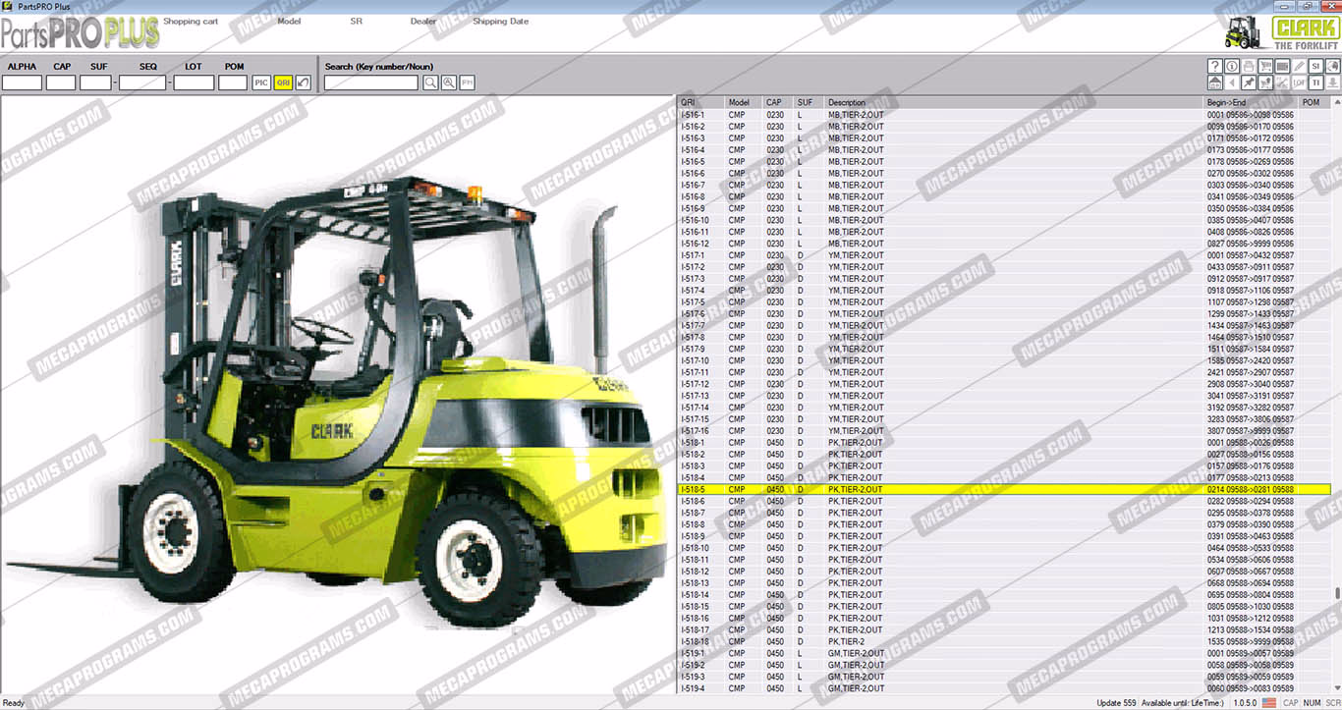The width and height of the screenshot is (1342, 710).
Task: Select highlighted row I-518-5
Action: click(x=1004, y=489)
